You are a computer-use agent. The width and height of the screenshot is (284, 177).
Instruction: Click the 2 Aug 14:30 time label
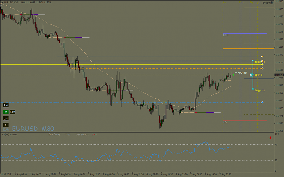(80, 174)
